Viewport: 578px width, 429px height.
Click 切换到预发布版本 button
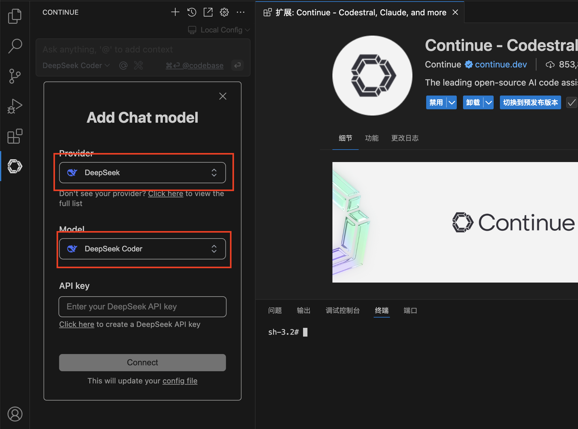tap(531, 102)
